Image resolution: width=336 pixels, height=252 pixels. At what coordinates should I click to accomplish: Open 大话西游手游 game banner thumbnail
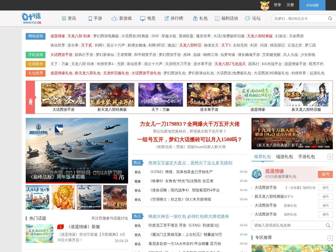click(x=64, y=95)
